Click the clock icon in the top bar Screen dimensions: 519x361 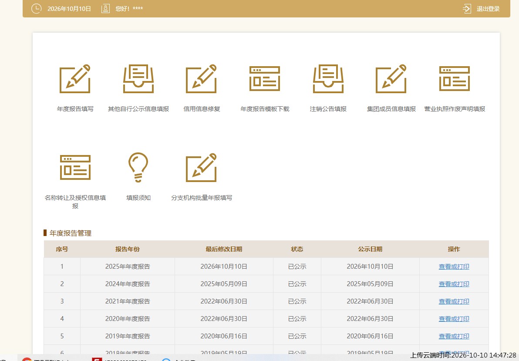pyautogui.click(x=37, y=9)
